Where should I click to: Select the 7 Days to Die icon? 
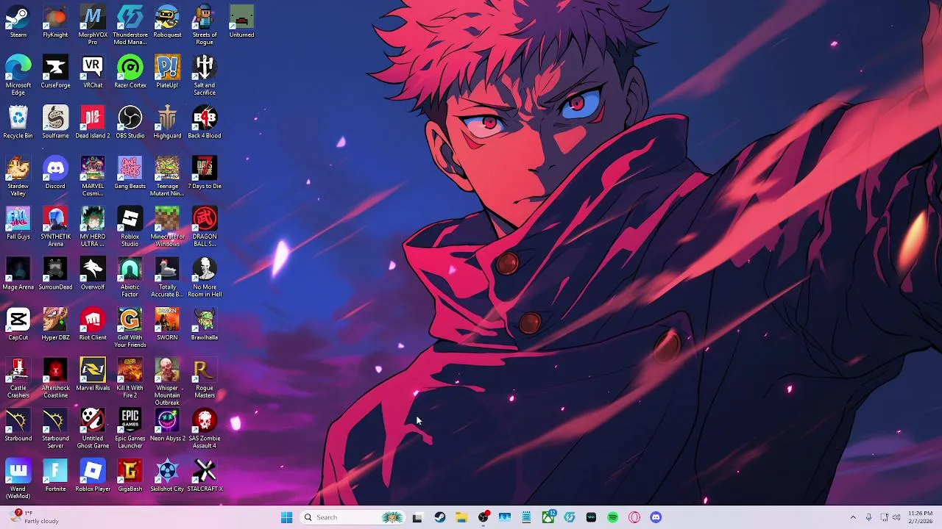point(205,173)
